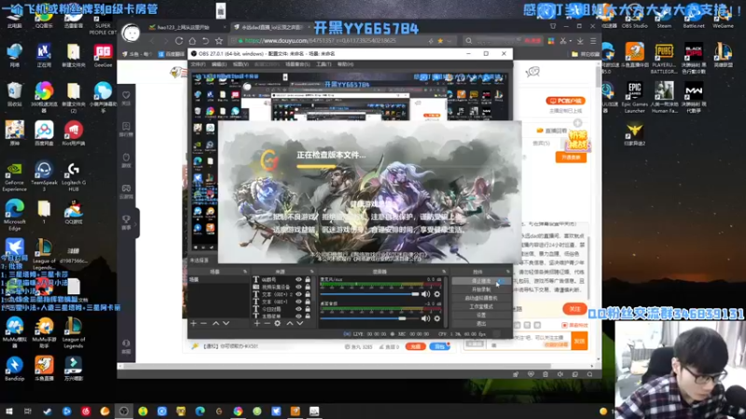
Task: Click 停止推流 stop streaming button in OBS
Action: (481, 281)
